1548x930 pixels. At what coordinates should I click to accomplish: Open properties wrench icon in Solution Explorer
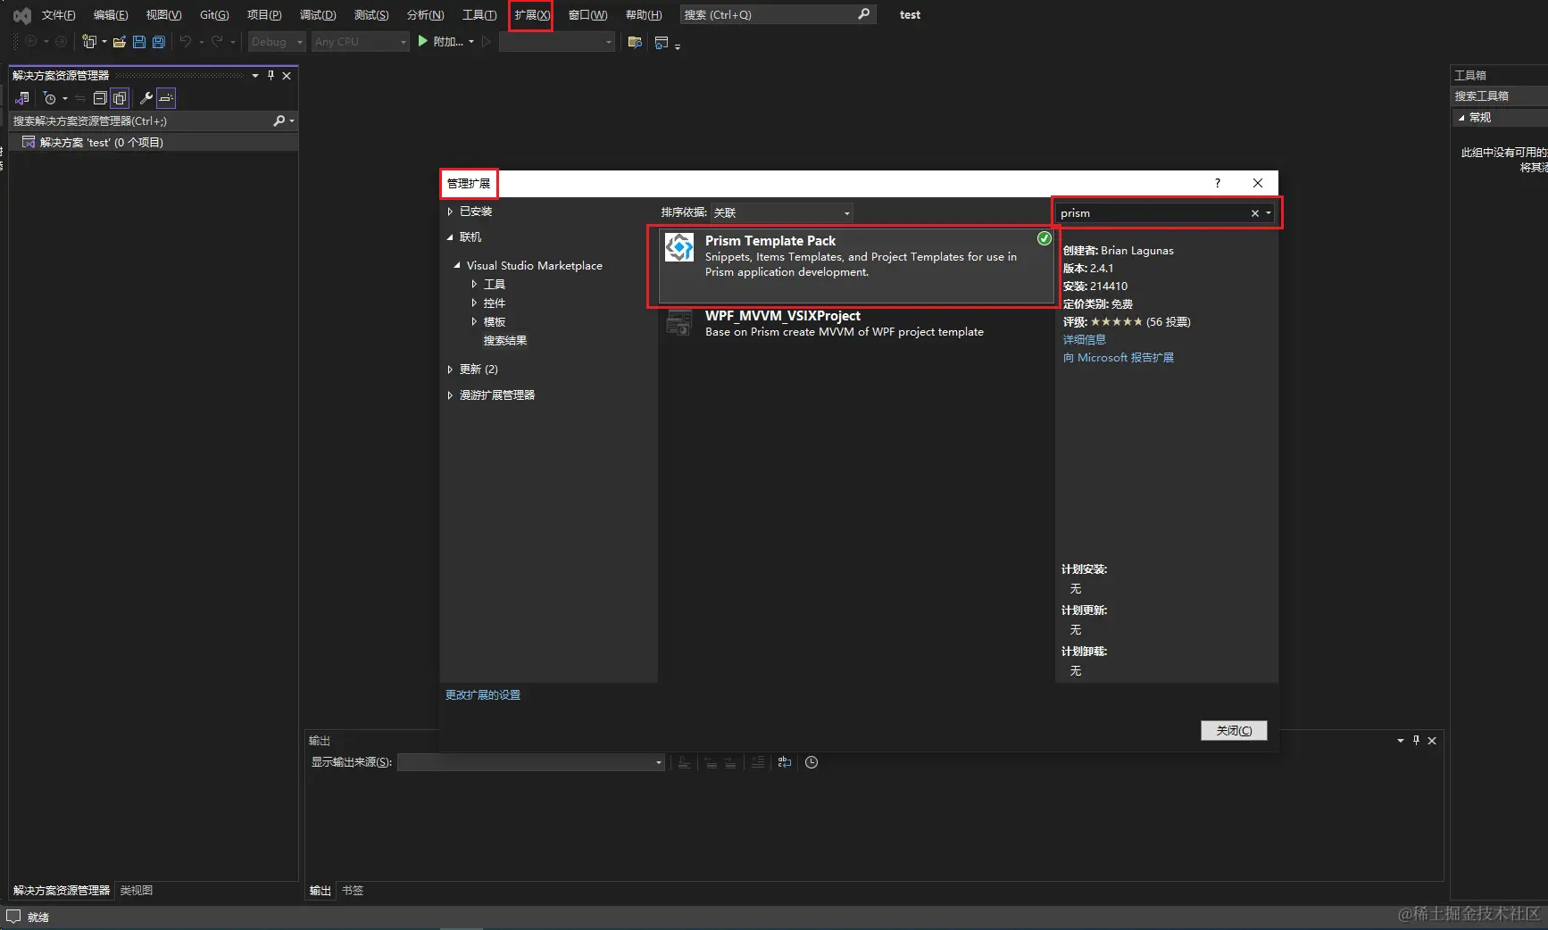[x=146, y=98]
